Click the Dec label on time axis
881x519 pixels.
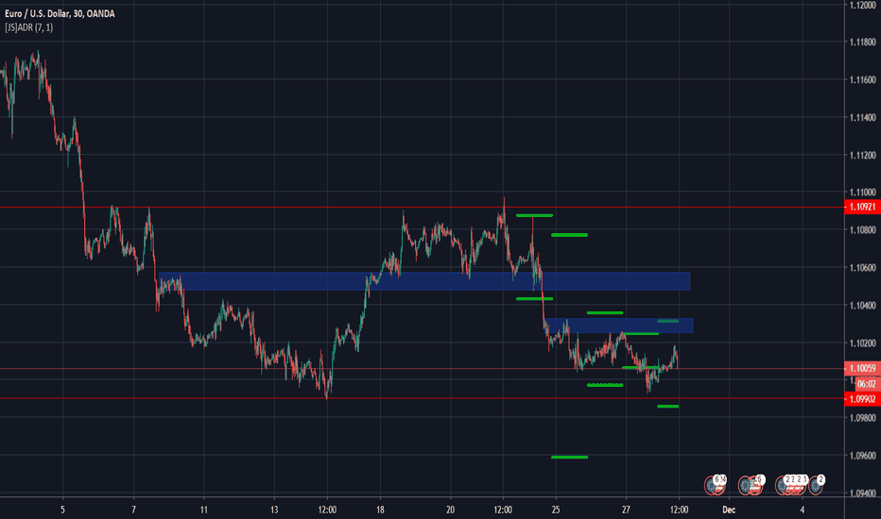coord(730,507)
